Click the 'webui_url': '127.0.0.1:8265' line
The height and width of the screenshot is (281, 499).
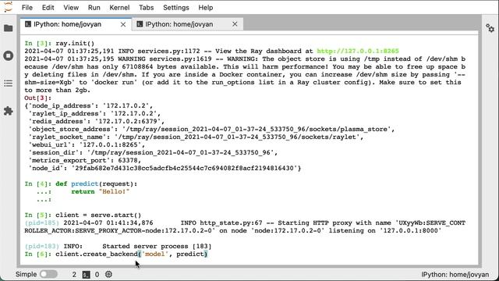(x=87, y=145)
